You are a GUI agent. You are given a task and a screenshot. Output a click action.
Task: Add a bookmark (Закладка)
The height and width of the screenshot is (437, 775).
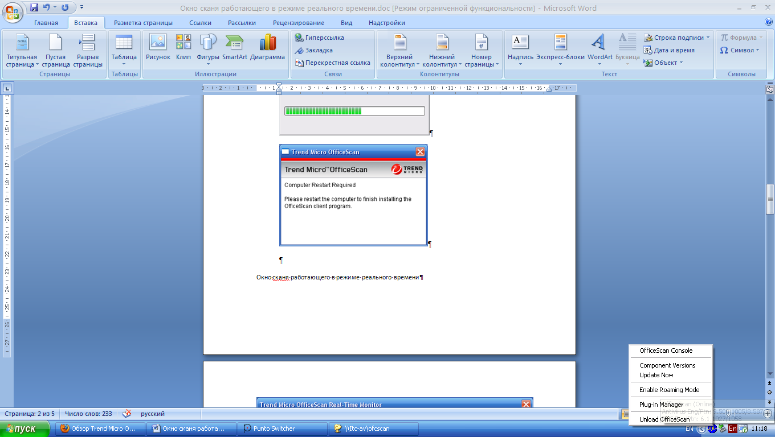click(313, 50)
